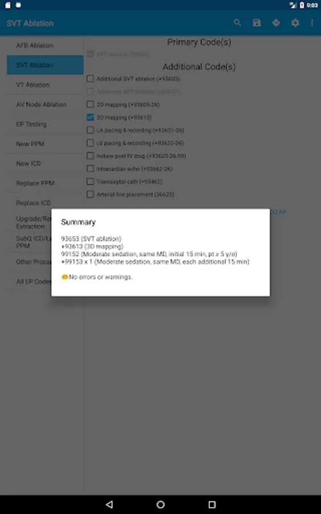Enable the 2D mapping checkbox
Viewport: 321px width, 514px height.
pos(90,105)
